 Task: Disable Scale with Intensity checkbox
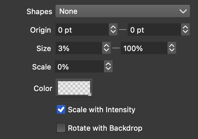tap(61, 109)
